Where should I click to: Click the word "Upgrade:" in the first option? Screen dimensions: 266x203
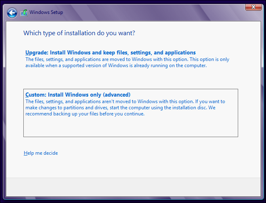click(36, 53)
